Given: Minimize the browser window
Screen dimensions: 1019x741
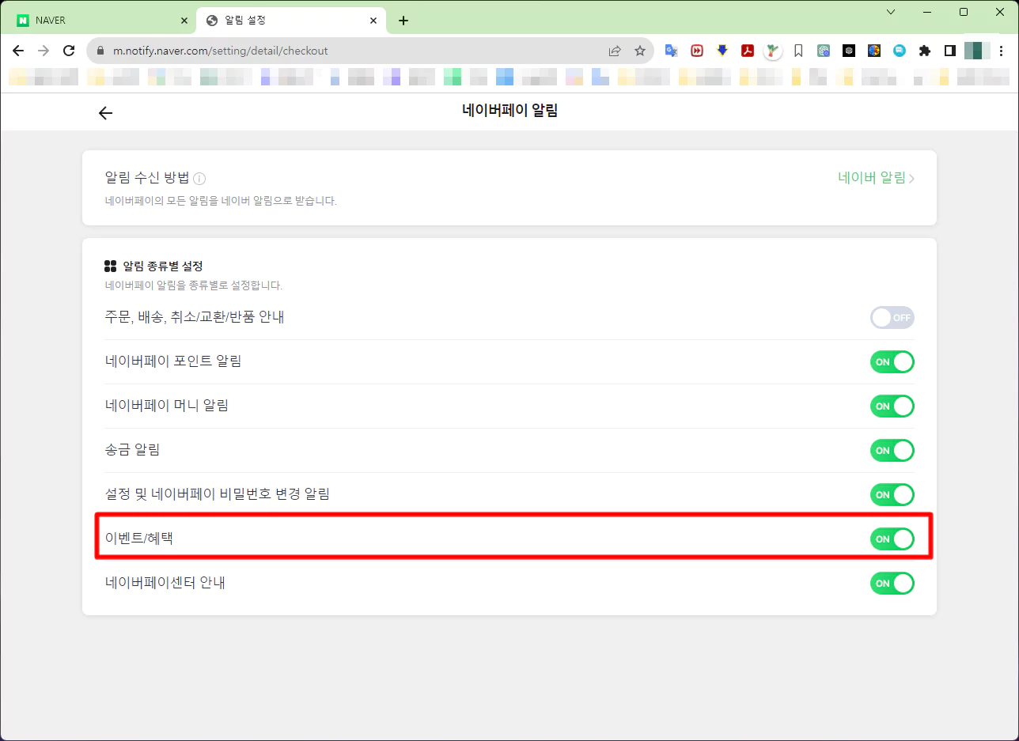Looking at the screenshot, I should (927, 12).
